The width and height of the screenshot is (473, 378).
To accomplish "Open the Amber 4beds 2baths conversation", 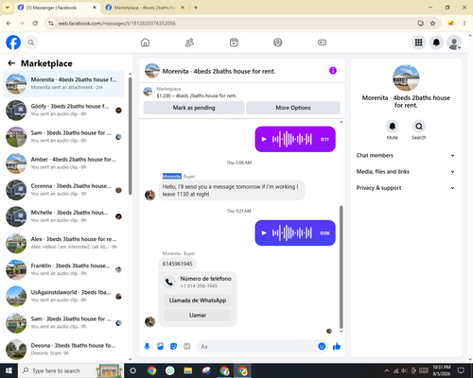I will pos(63,163).
